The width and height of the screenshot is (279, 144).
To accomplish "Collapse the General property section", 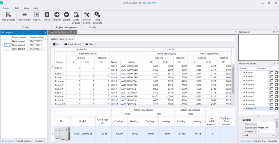I will 273,120.
